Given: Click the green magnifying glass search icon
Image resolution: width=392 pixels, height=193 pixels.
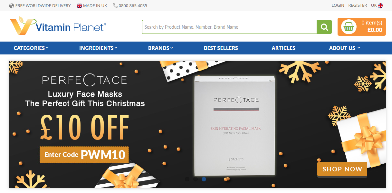Looking at the screenshot, I should coord(324,27).
